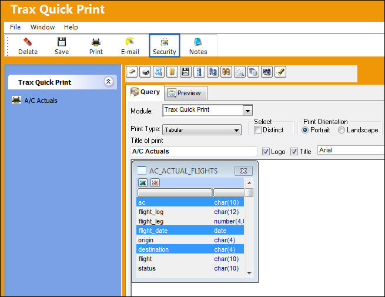Select the 'origin' field row
Viewport: 385px width, 297px height.
190,240
